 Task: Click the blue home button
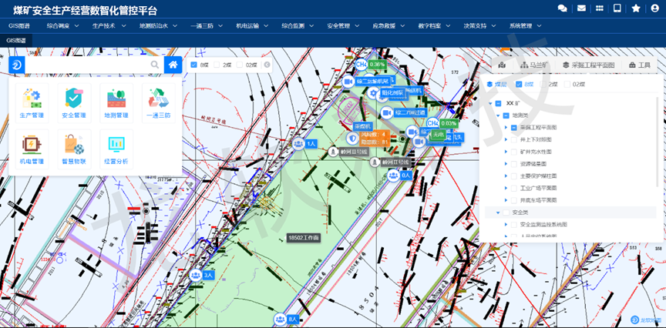[174, 65]
